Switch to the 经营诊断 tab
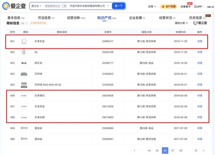This screenshot has height=155, width=215. click(75, 18)
